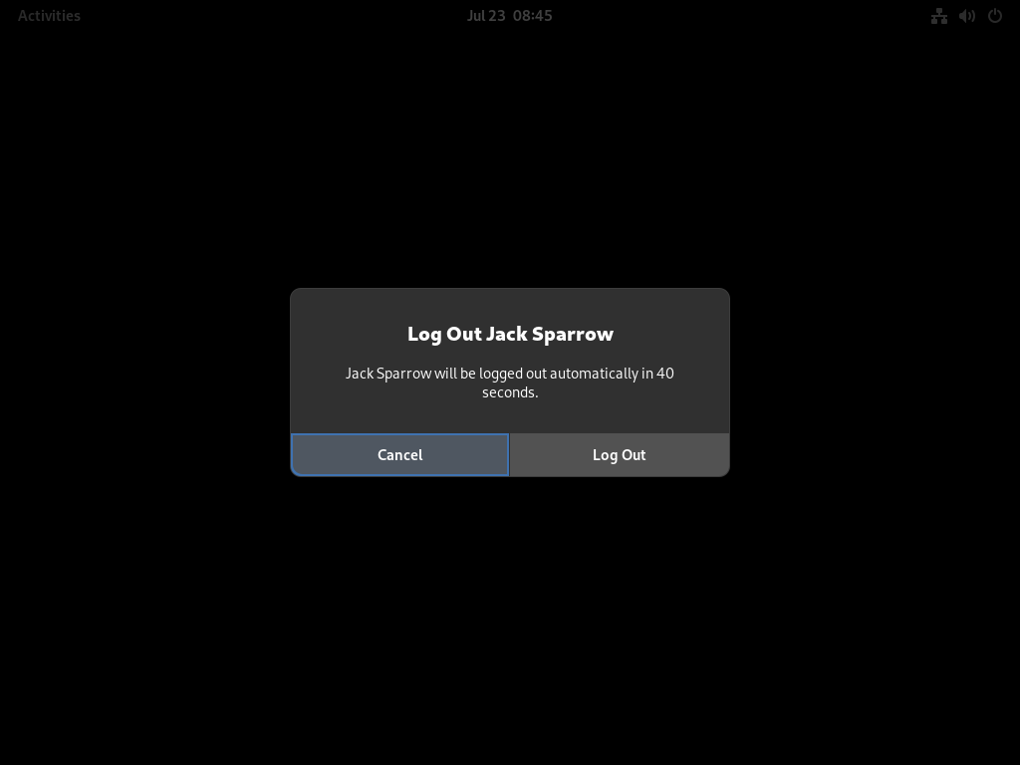
Task: Select the highlighted Cancel option
Action: (x=400, y=454)
